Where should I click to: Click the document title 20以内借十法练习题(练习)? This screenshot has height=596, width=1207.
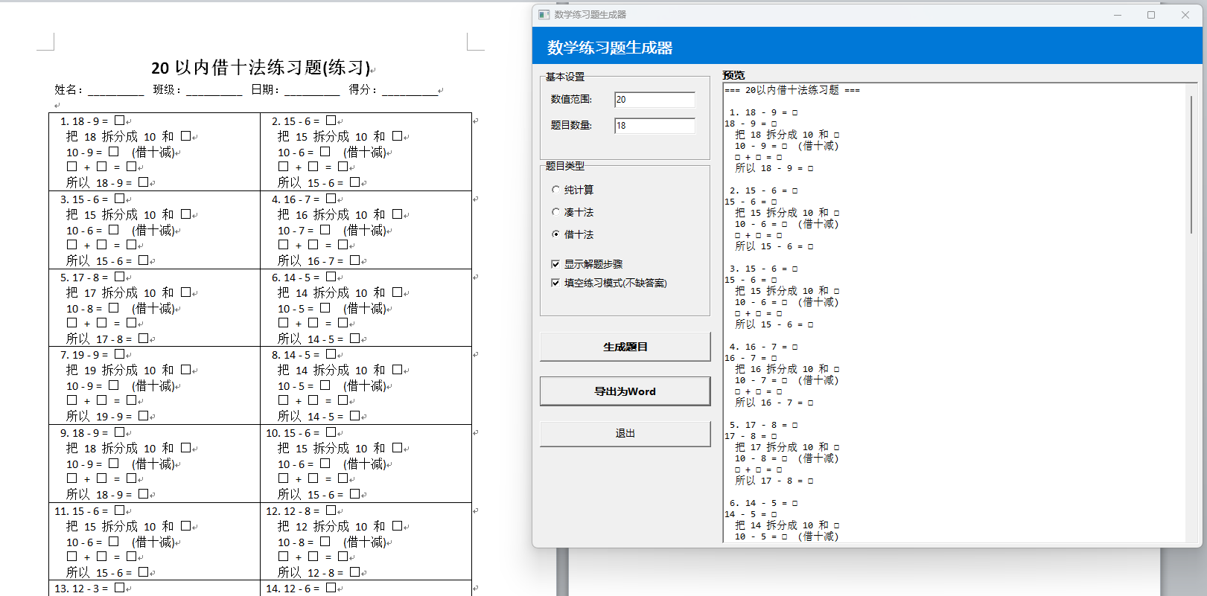261,68
